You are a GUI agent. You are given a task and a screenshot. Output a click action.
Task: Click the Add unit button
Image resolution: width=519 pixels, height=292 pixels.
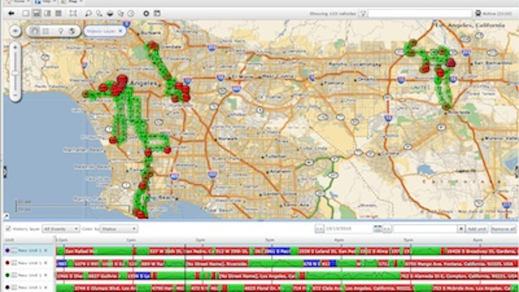point(476,229)
